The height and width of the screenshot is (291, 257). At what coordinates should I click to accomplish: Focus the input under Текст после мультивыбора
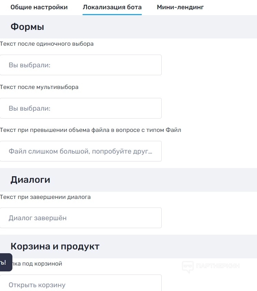81,108
